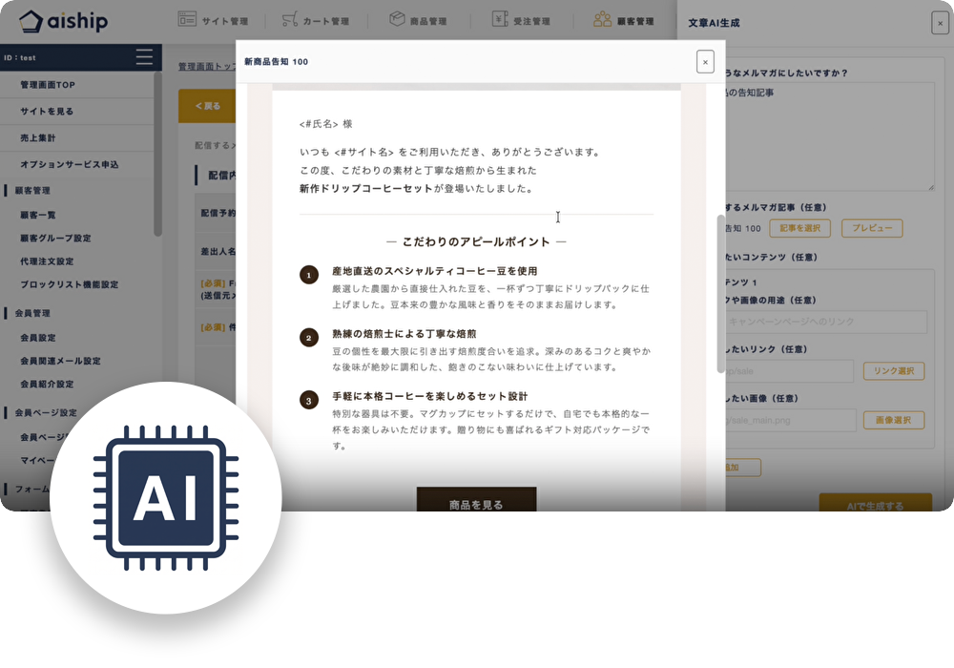Select 顧客一覧 in sidebar

38,215
